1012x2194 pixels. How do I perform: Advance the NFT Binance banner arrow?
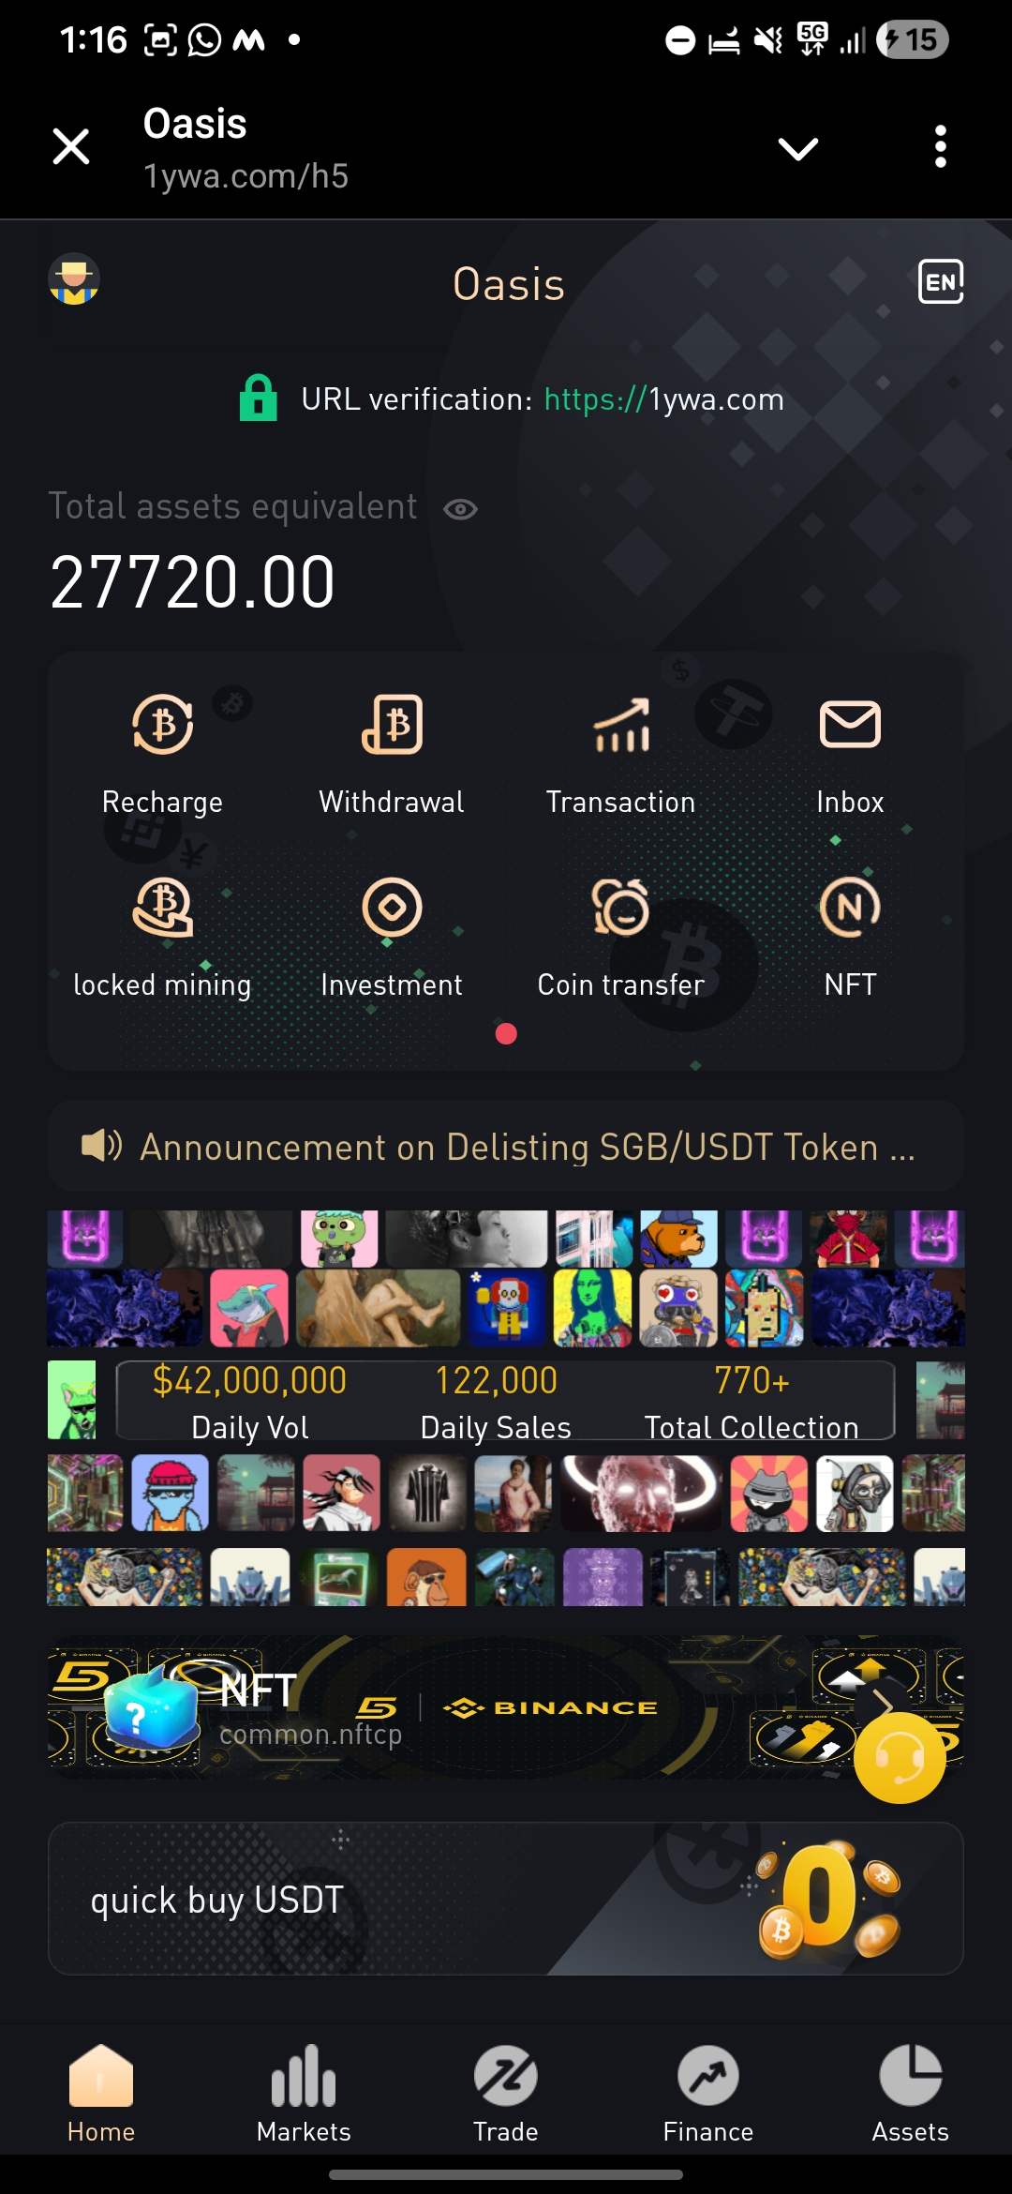[x=883, y=1704]
